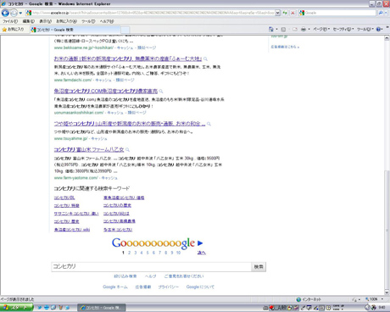
Task: Click the インターネット zone indicator in status bar
Action: click(x=309, y=299)
